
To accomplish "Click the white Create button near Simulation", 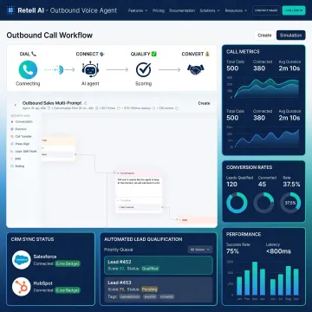I will tap(264, 36).
